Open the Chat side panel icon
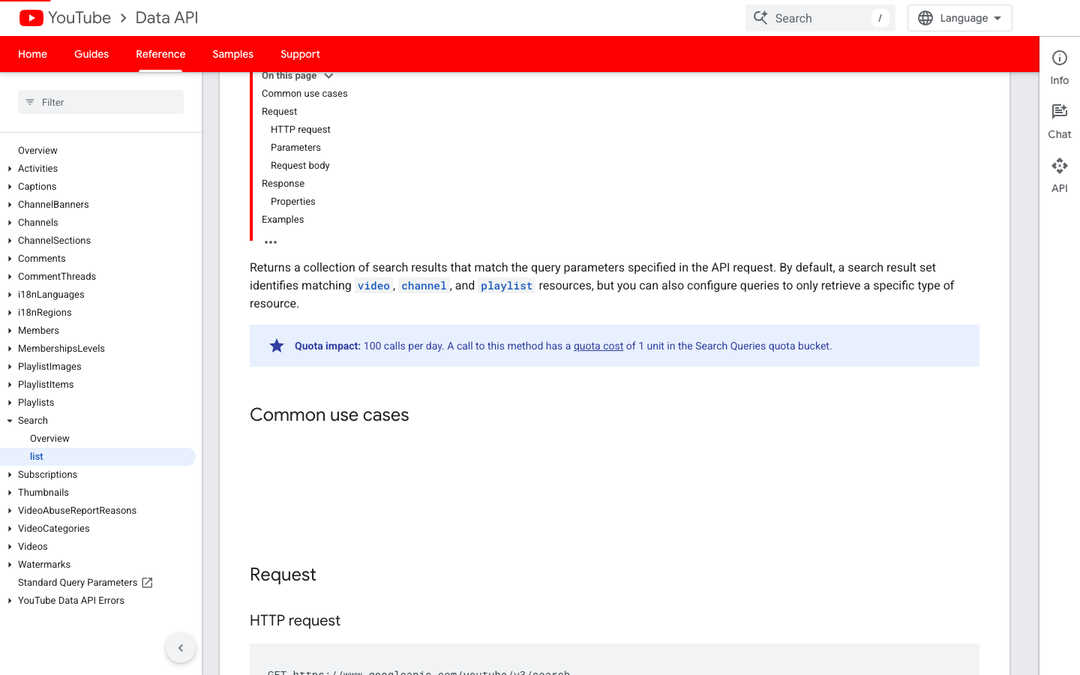This screenshot has width=1080, height=675. tap(1060, 112)
